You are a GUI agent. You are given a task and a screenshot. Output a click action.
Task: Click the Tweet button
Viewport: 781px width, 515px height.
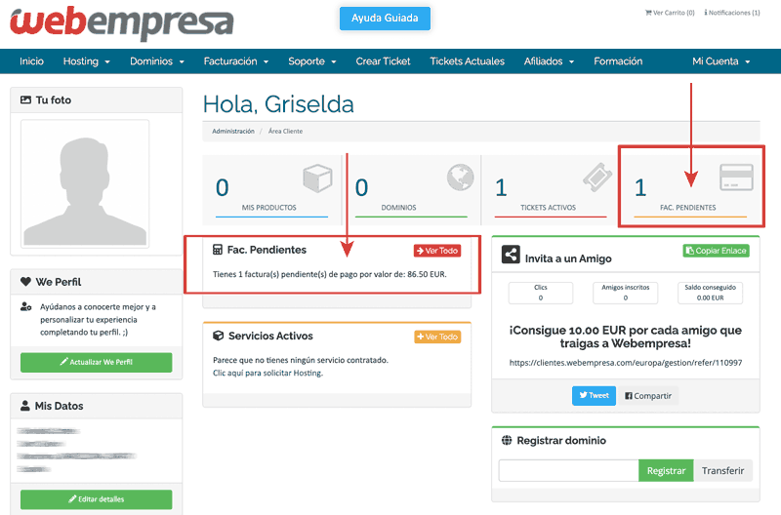coord(594,396)
